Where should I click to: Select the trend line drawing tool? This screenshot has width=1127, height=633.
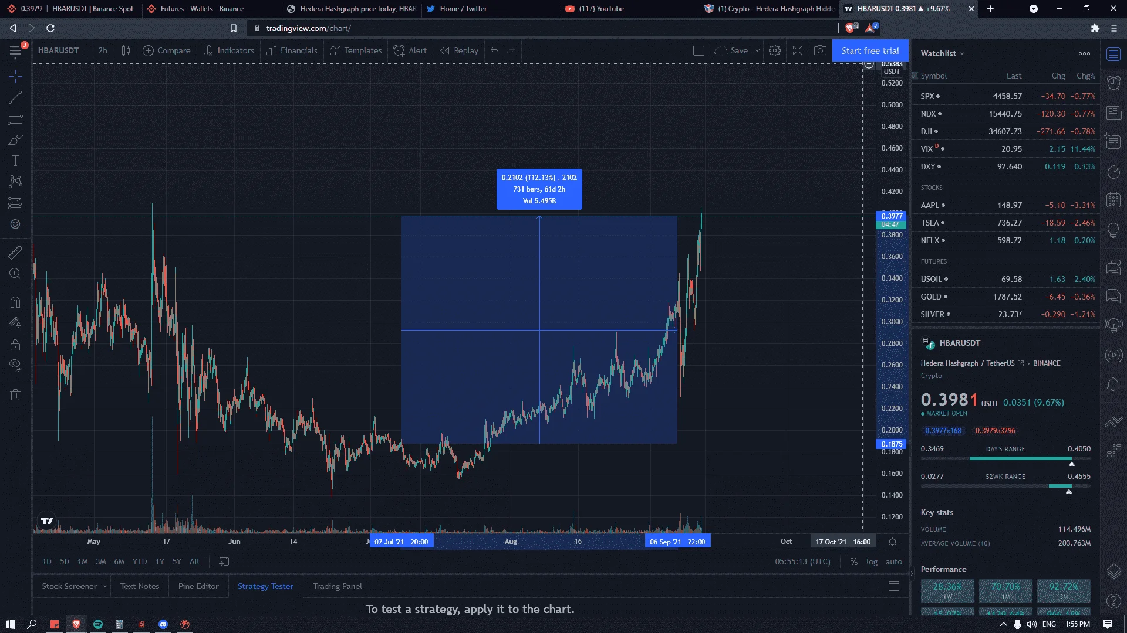(x=15, y=97)
